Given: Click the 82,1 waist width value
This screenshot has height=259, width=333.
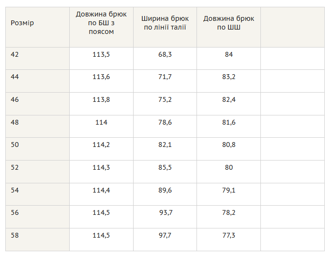Looking at the screenshot, I should tap(165, 145).
